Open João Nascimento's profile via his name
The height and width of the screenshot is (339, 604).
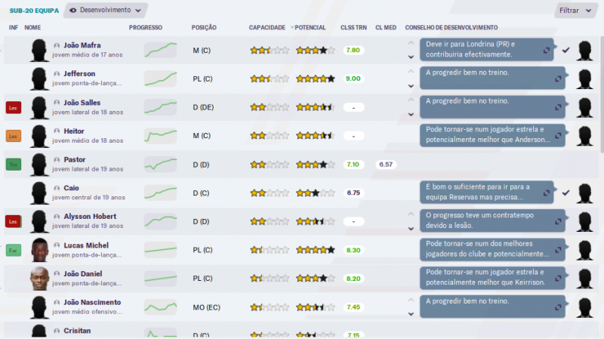pyautogui.click(x=92, y=302)
